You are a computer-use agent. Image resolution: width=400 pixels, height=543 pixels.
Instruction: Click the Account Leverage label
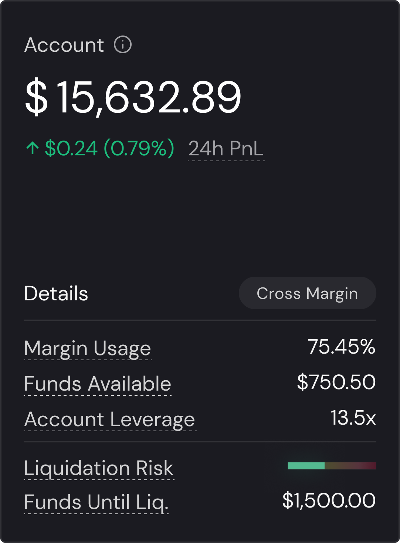pos(110,419)
